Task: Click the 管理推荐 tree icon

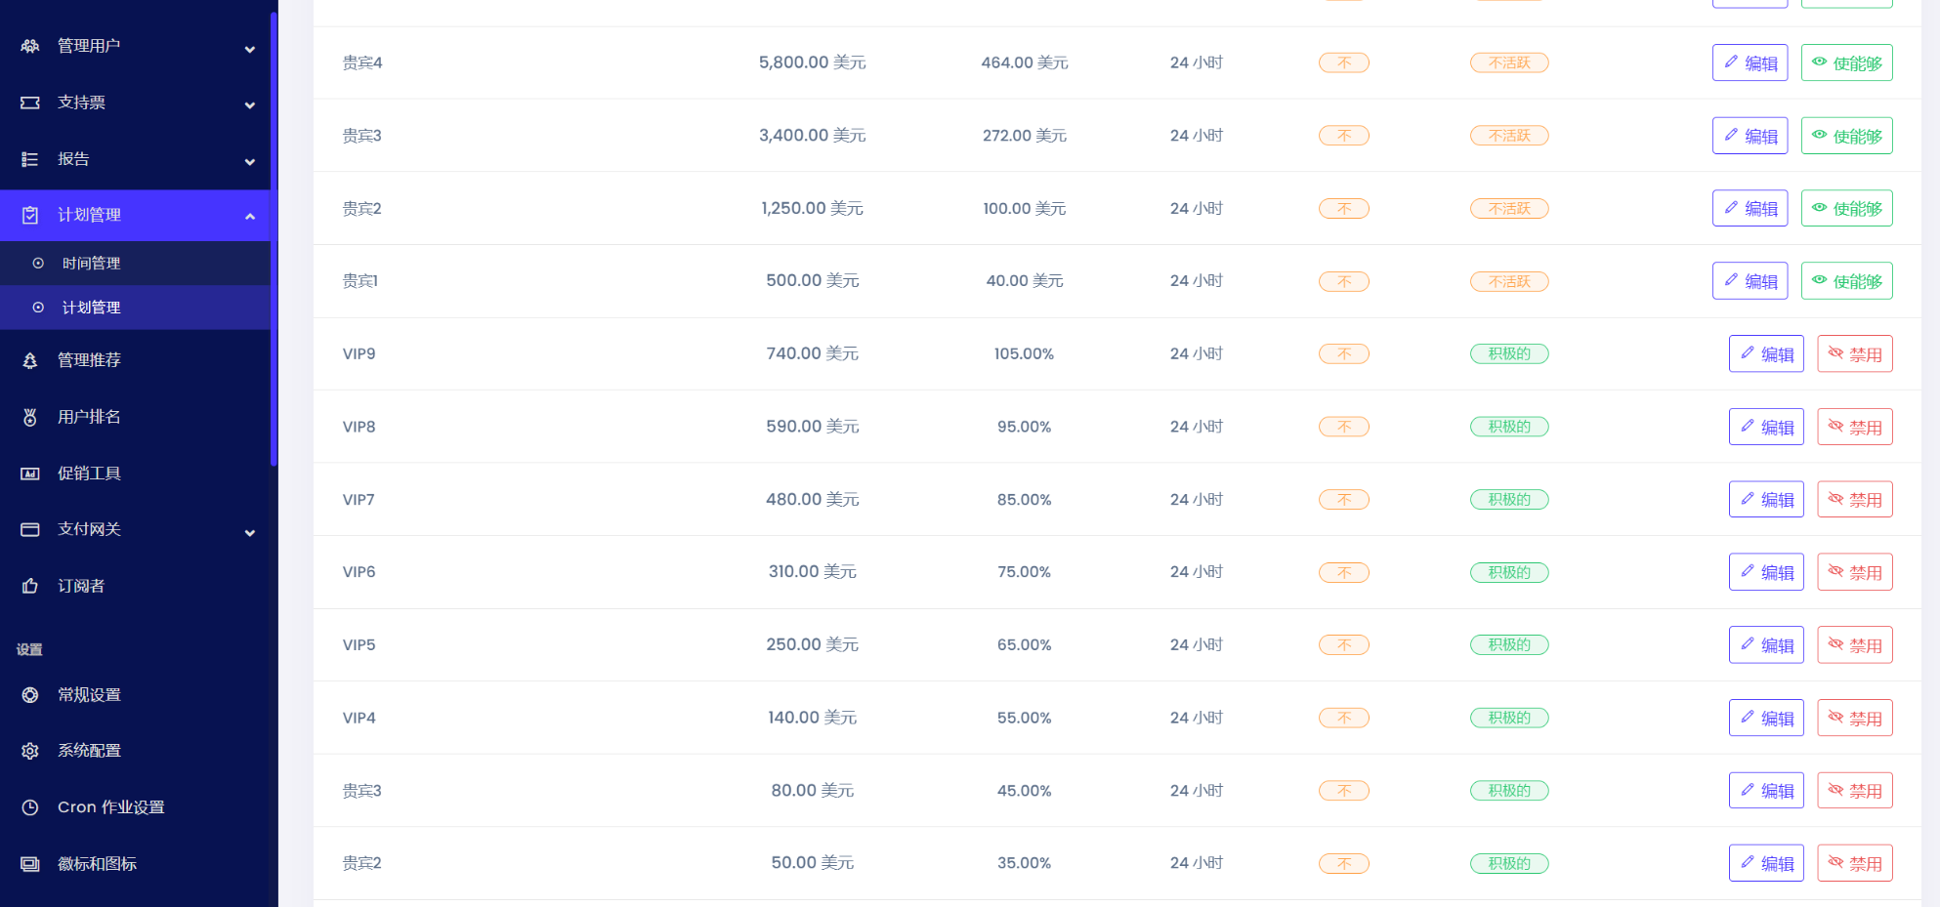Action: (30, 360)
